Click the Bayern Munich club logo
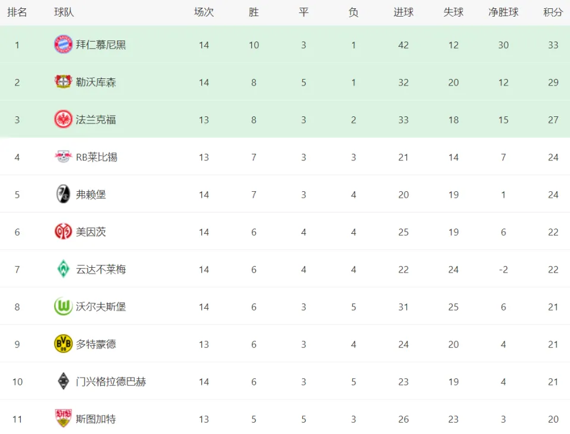This screenshot has width=570, height=434. [x=64, y=45]
